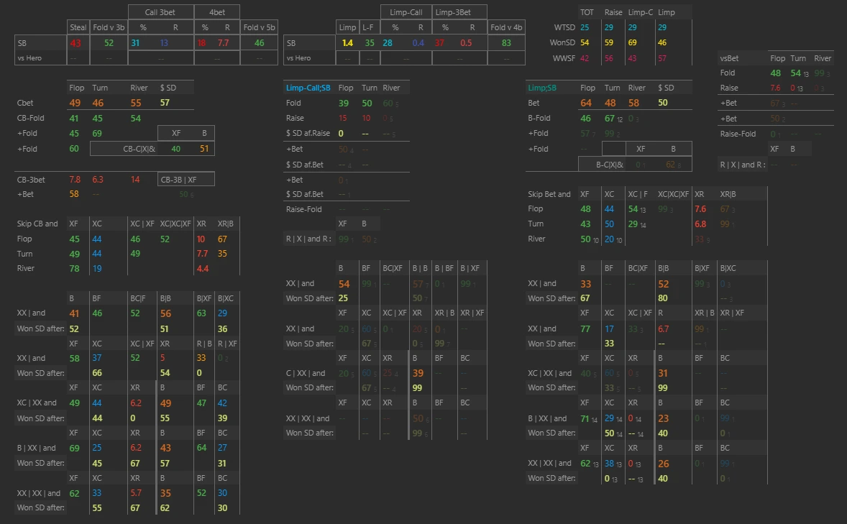Click the blue "Limp-Call;SB" heading

click(x=308, y=88)
